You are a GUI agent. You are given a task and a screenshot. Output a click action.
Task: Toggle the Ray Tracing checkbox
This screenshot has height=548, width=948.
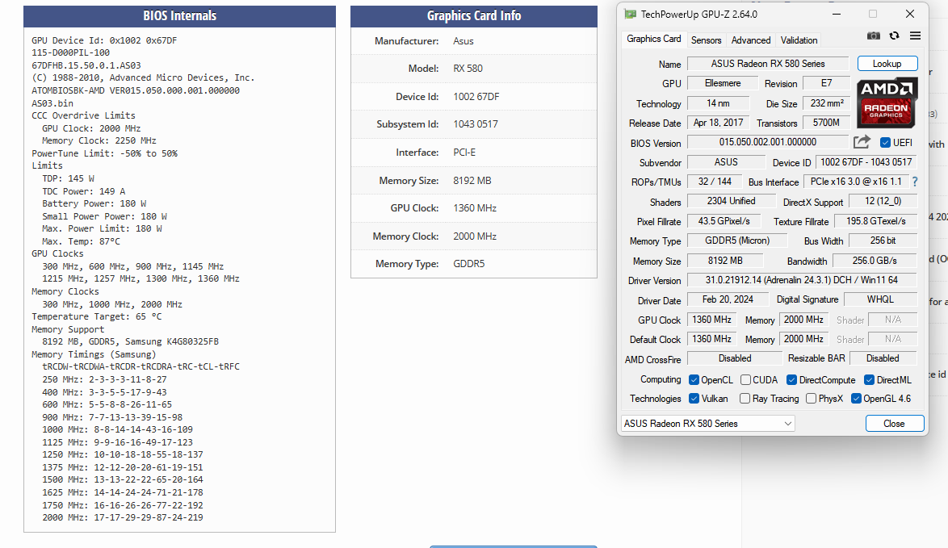pos(745,399)
